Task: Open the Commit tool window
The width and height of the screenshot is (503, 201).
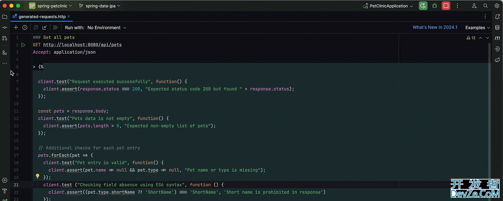Action: pos(5,27)
